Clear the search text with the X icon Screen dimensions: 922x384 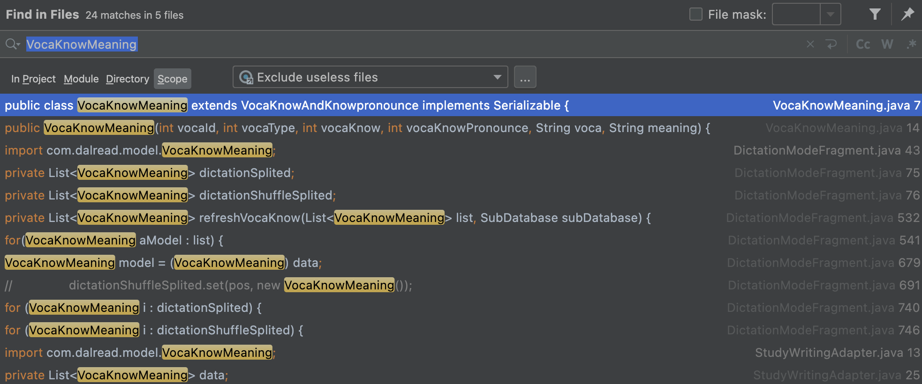tap(810, 44)
